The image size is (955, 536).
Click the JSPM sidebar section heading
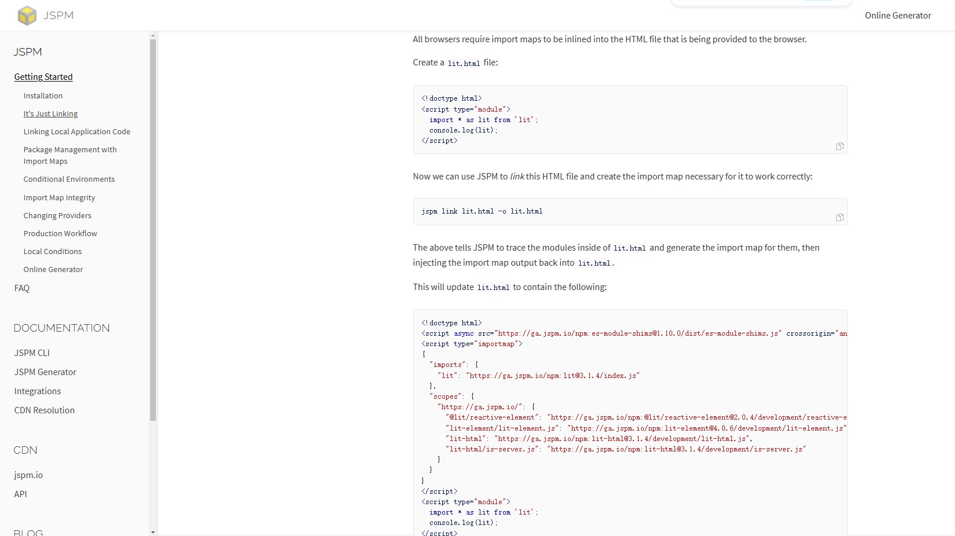[28, 52]
